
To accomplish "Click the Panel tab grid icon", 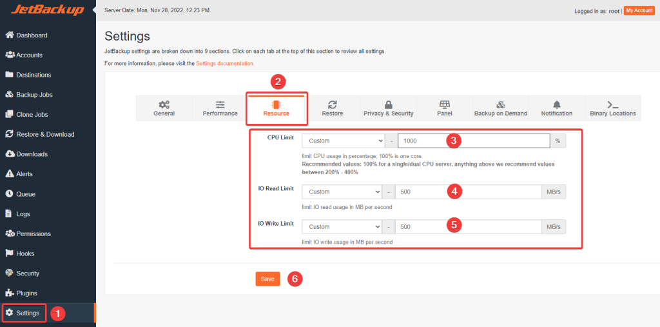I will click(445, 104).
